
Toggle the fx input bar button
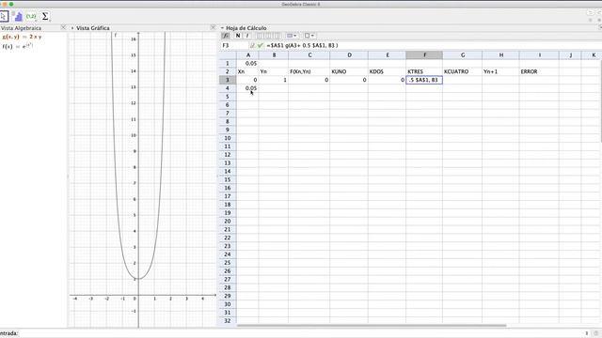click(226, 36)
